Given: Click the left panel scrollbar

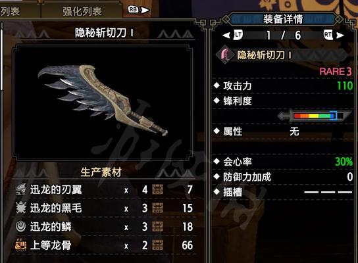Looking at the screenshot, I should point(2,56).
